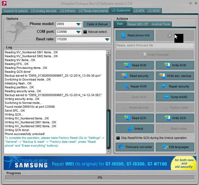Toggle the Manual select checkbox
Viewport: 199px width, 185px height.
point(85,32)
